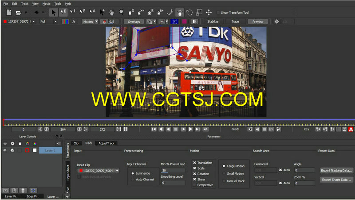Select the Add Point arrow-plus tool

click(102, 12)
